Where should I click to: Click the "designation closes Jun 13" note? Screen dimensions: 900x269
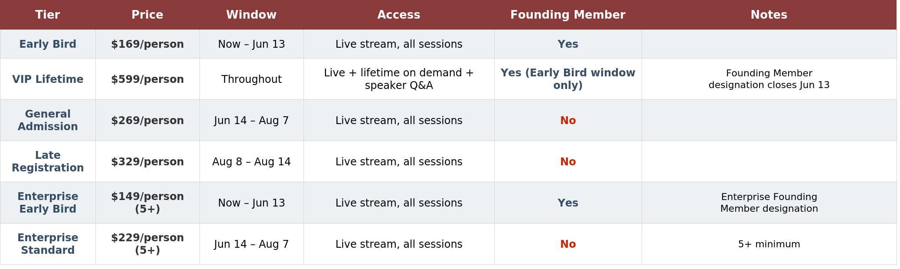point(769,85)
